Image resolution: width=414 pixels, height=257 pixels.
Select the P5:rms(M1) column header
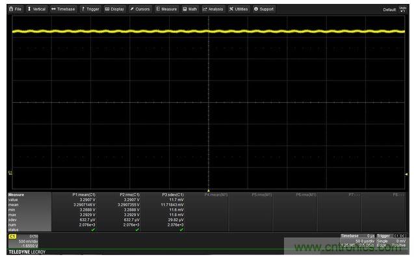[x=262, y=195]
